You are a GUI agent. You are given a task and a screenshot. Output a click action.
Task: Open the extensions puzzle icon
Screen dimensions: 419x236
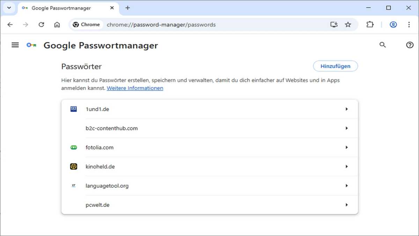(370, 24)
